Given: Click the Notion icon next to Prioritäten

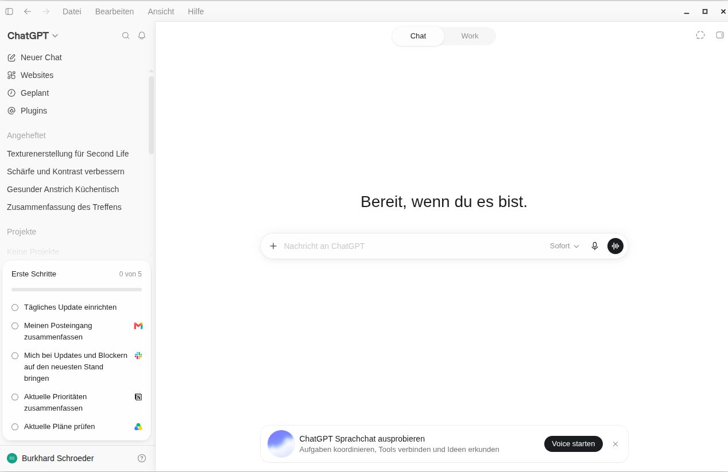Looking at the screenshot, I should (x=138, y=397).
